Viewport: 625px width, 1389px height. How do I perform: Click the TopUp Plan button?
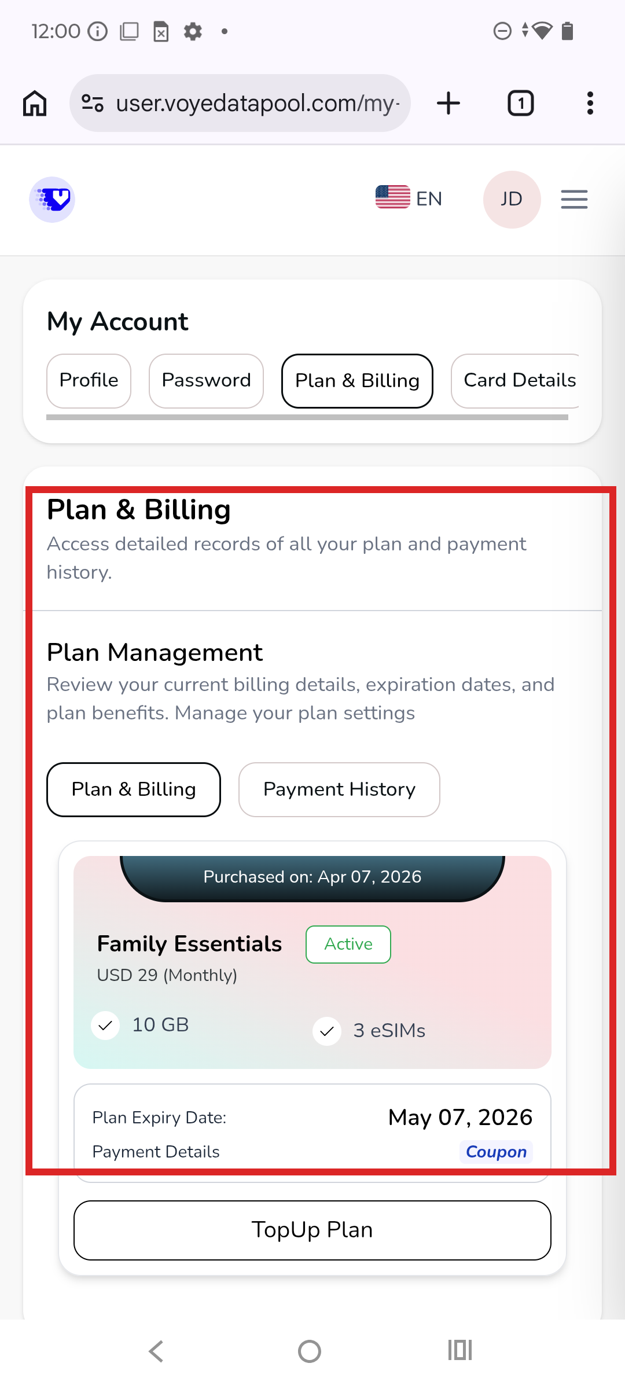pyautogui.click(x=312, y=1230)
